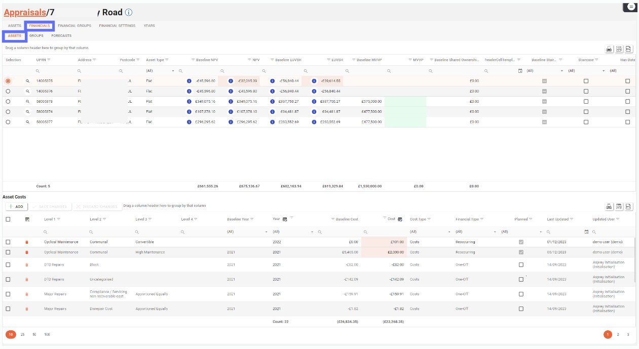This screenshot has width=639, height=349.
Task: Delete the High Maintenance cost row
Action: 27,252
